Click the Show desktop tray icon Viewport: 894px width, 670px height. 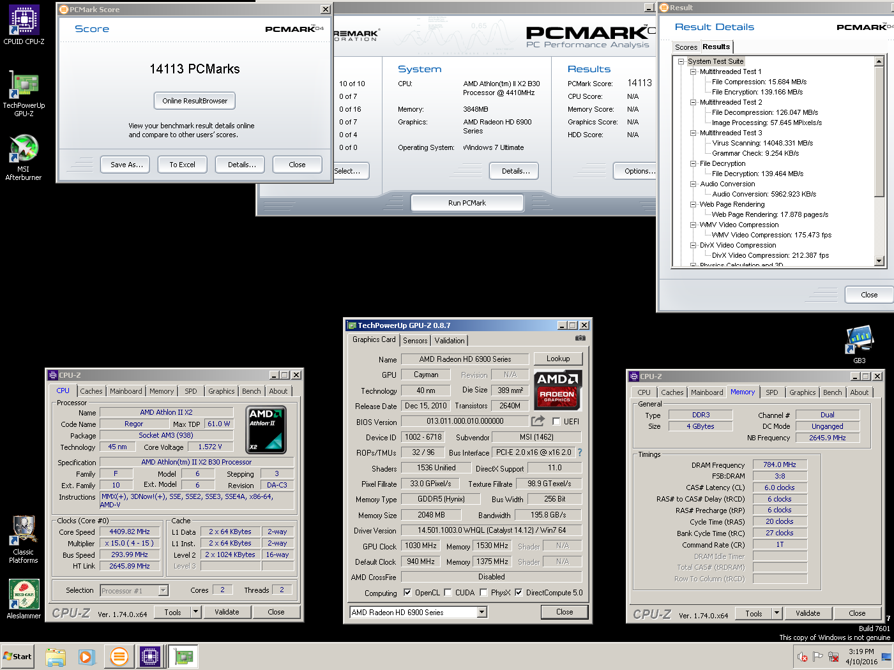point(886,657)
